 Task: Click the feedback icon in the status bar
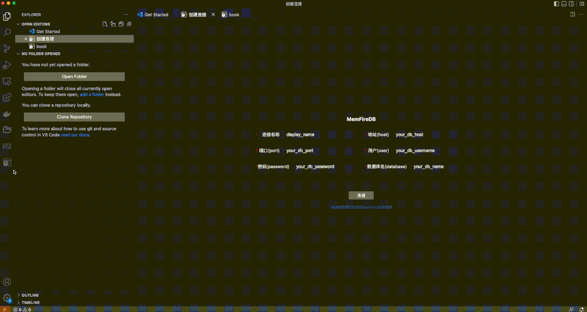click(x=571, y=309)
